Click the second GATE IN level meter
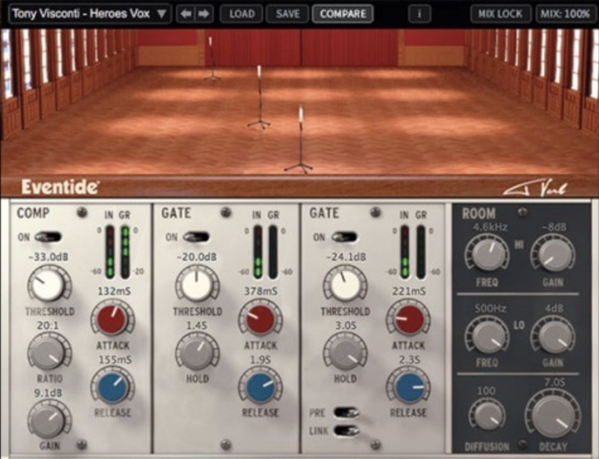 [405, 252]
